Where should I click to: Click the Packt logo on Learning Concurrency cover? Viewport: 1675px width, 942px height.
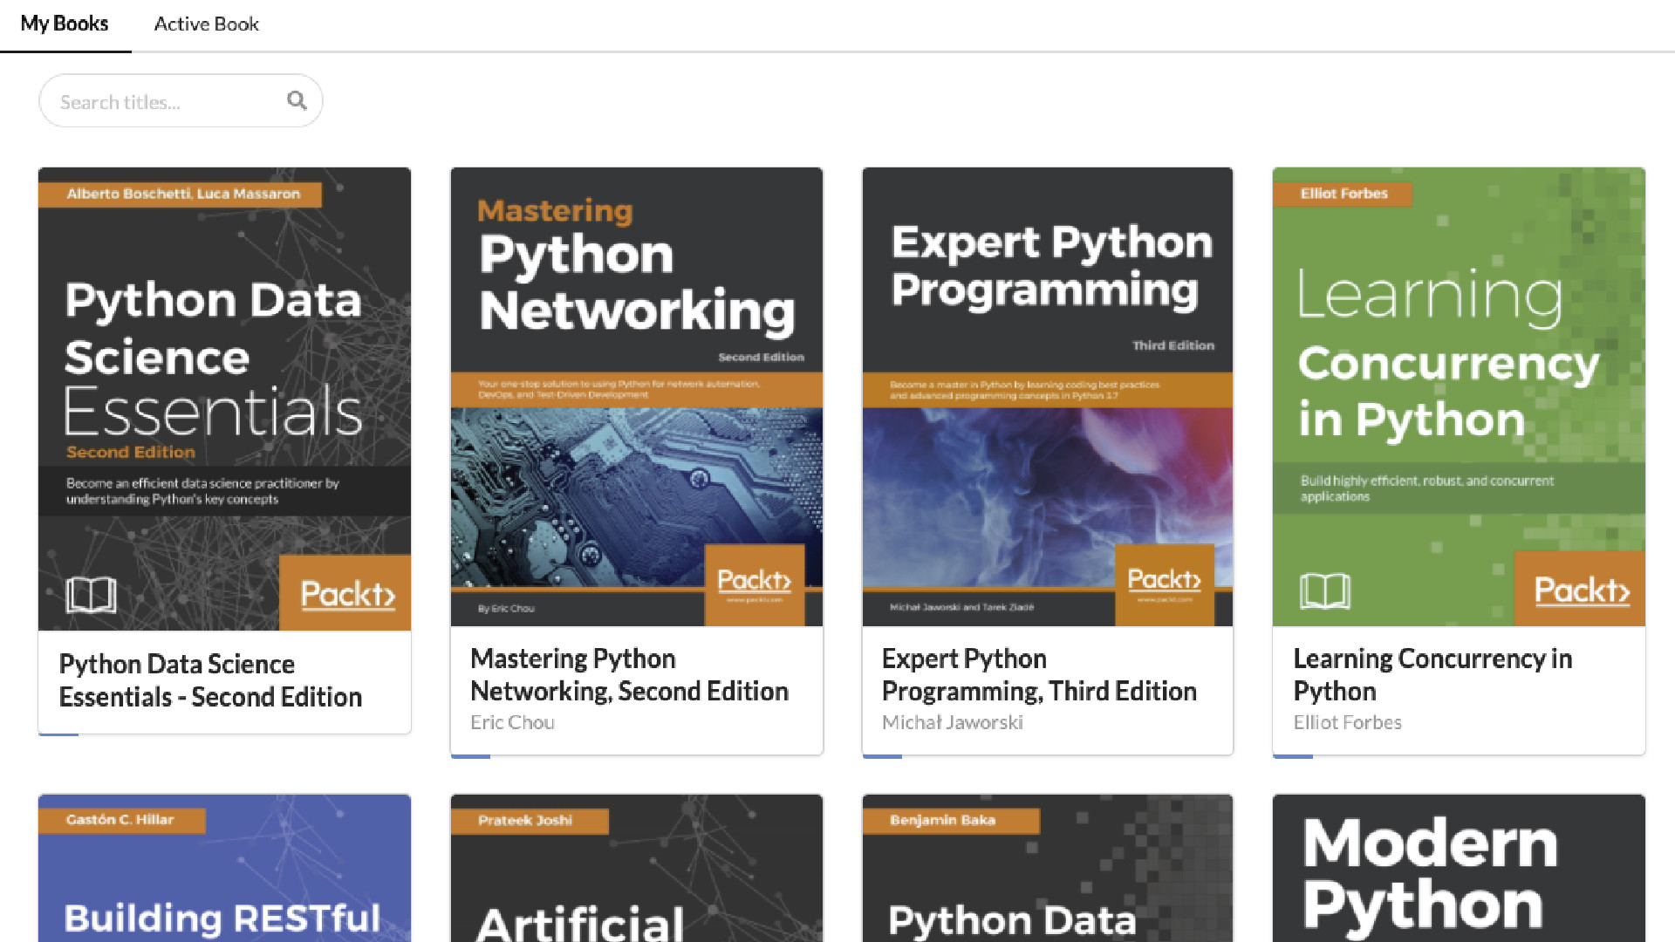coord(1579,590)
